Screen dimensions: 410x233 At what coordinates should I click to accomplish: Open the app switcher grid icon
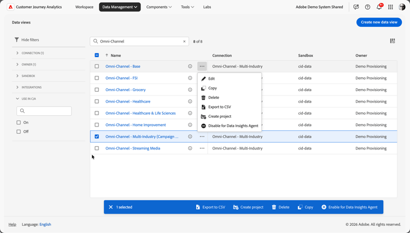390,7
